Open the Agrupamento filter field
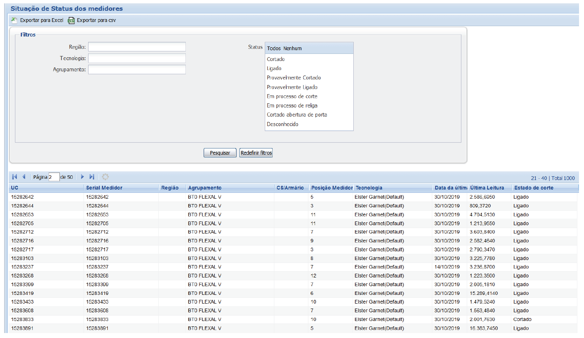The image size is (584, 338). [137, 69]
